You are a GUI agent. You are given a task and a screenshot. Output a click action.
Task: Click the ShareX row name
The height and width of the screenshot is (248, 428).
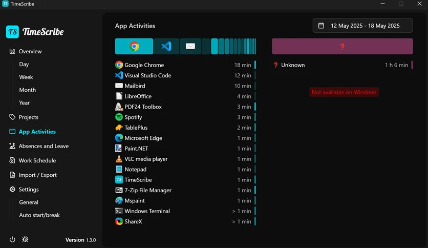pyautogui.click(x=133, y=221)
